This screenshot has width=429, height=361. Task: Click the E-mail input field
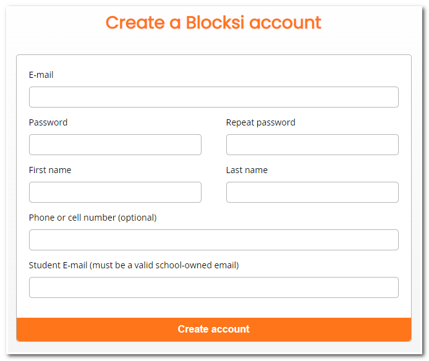pyautogui.click(x=213, y=97)
